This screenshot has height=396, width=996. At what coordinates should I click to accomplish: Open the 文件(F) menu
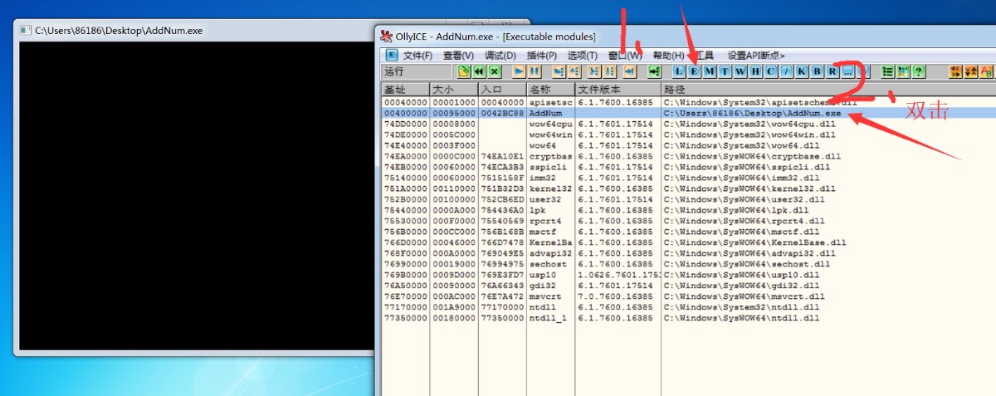[417, 56]
